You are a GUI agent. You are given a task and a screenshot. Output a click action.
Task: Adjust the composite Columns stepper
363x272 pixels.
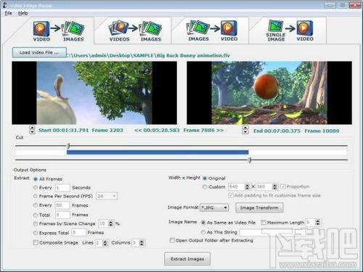pos(142,243)
